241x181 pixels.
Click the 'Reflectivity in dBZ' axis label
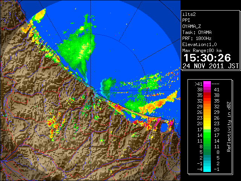tap(229, 127)
